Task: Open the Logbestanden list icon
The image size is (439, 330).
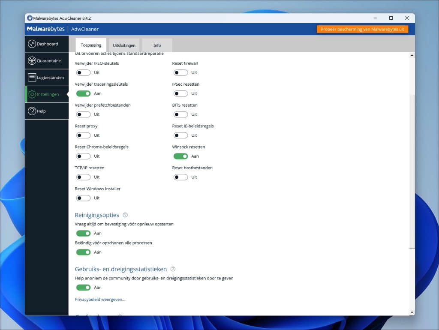Action: (32, 78)
